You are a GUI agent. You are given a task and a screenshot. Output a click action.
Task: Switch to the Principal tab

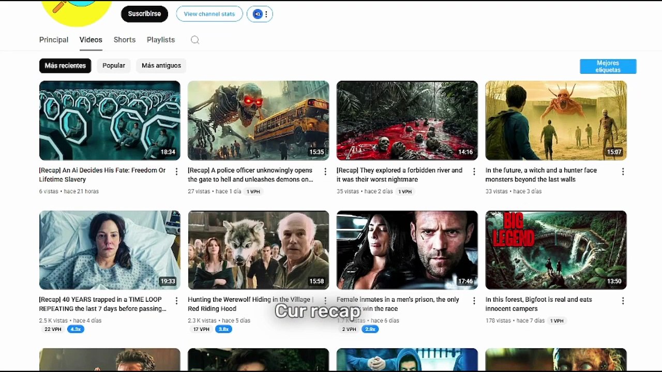click(x=54, y=40)
